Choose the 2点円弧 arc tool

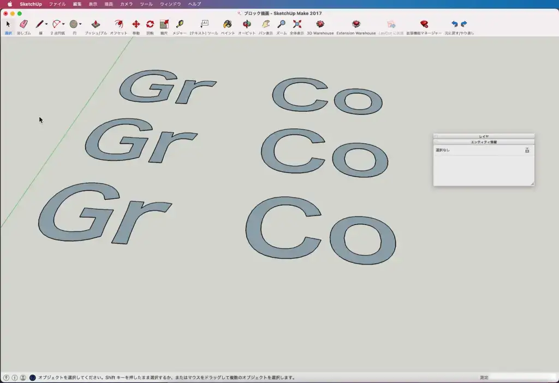click(x=56, y=24)
